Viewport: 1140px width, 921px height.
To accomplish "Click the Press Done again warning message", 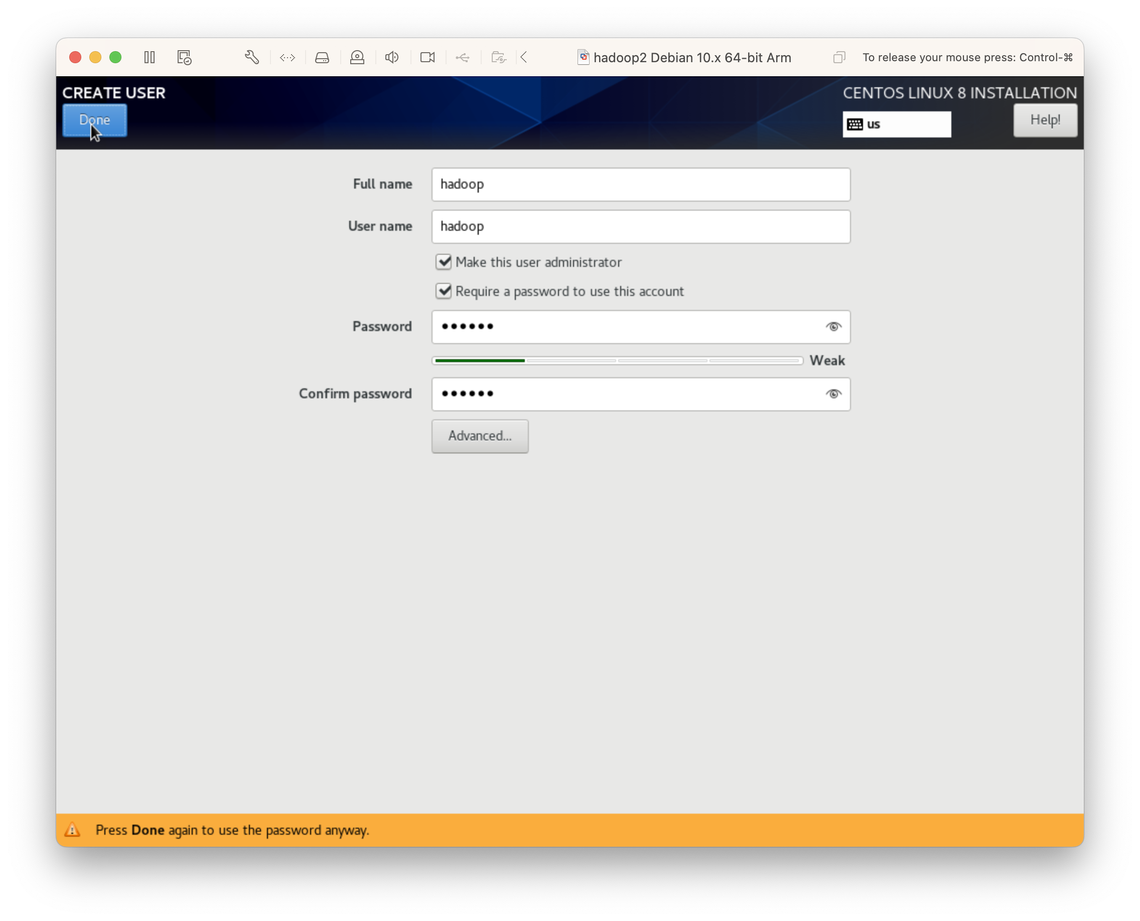I will tap(232, 830).
